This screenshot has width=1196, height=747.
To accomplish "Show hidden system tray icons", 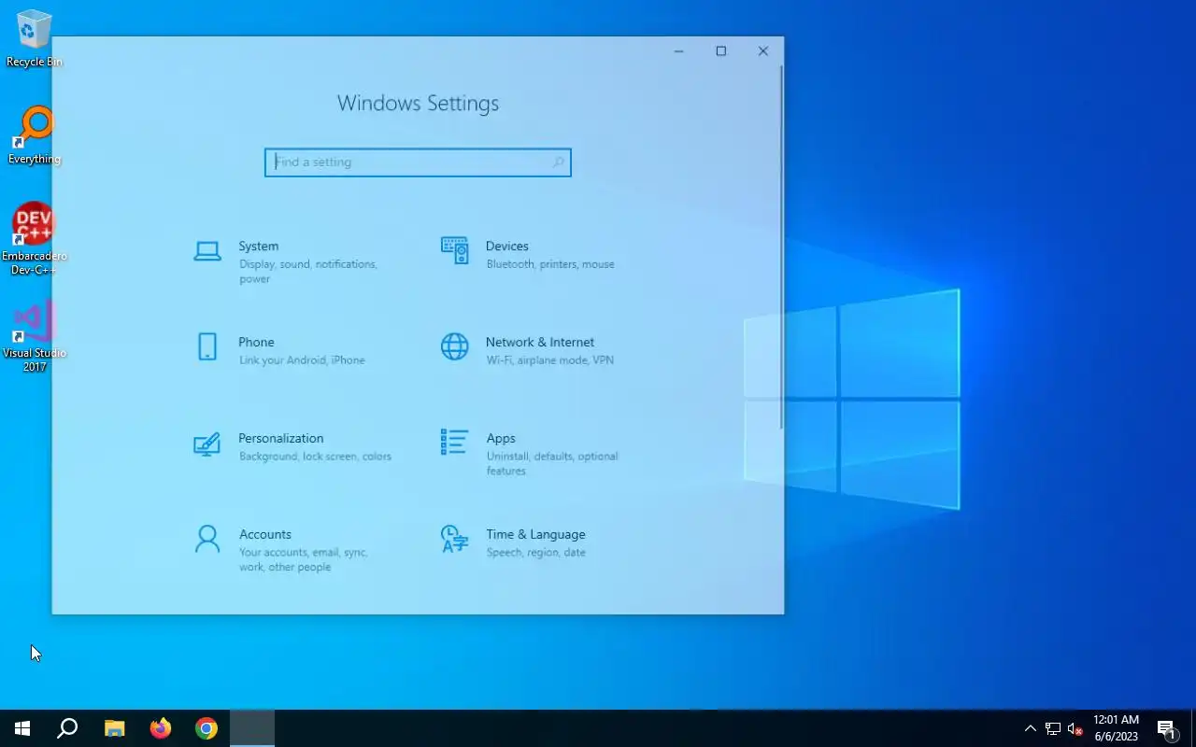I will pyautogui.click(x=1031, y=728).
